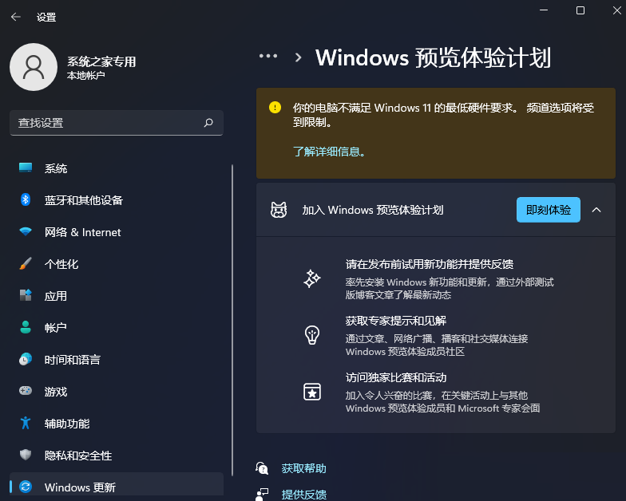Open 隐私和安全性 settings
This screenshot has height=501, width=626.
[x=117, y=456]
